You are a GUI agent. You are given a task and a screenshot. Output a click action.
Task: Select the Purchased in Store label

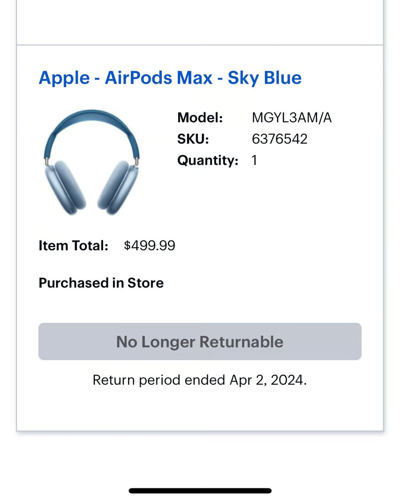point(101,283)
